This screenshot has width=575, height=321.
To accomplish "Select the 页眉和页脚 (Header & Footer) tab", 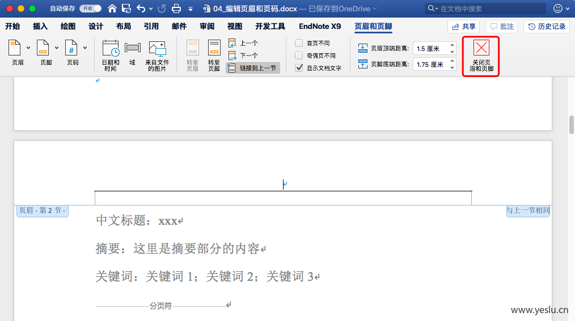I will pos(373,27).
